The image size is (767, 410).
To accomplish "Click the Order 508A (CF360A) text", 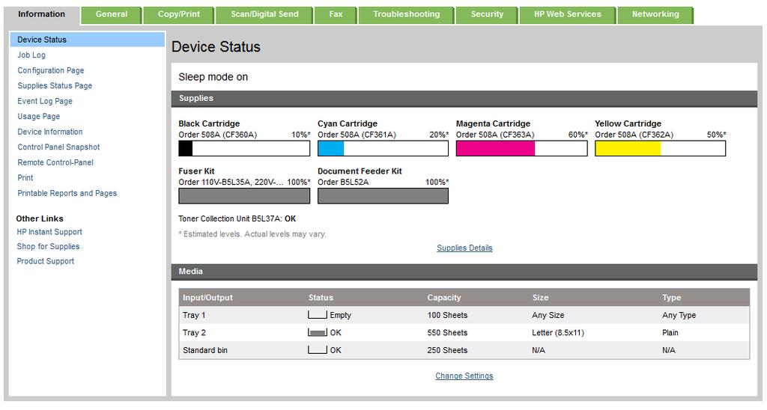I will (x=218, y=135).
